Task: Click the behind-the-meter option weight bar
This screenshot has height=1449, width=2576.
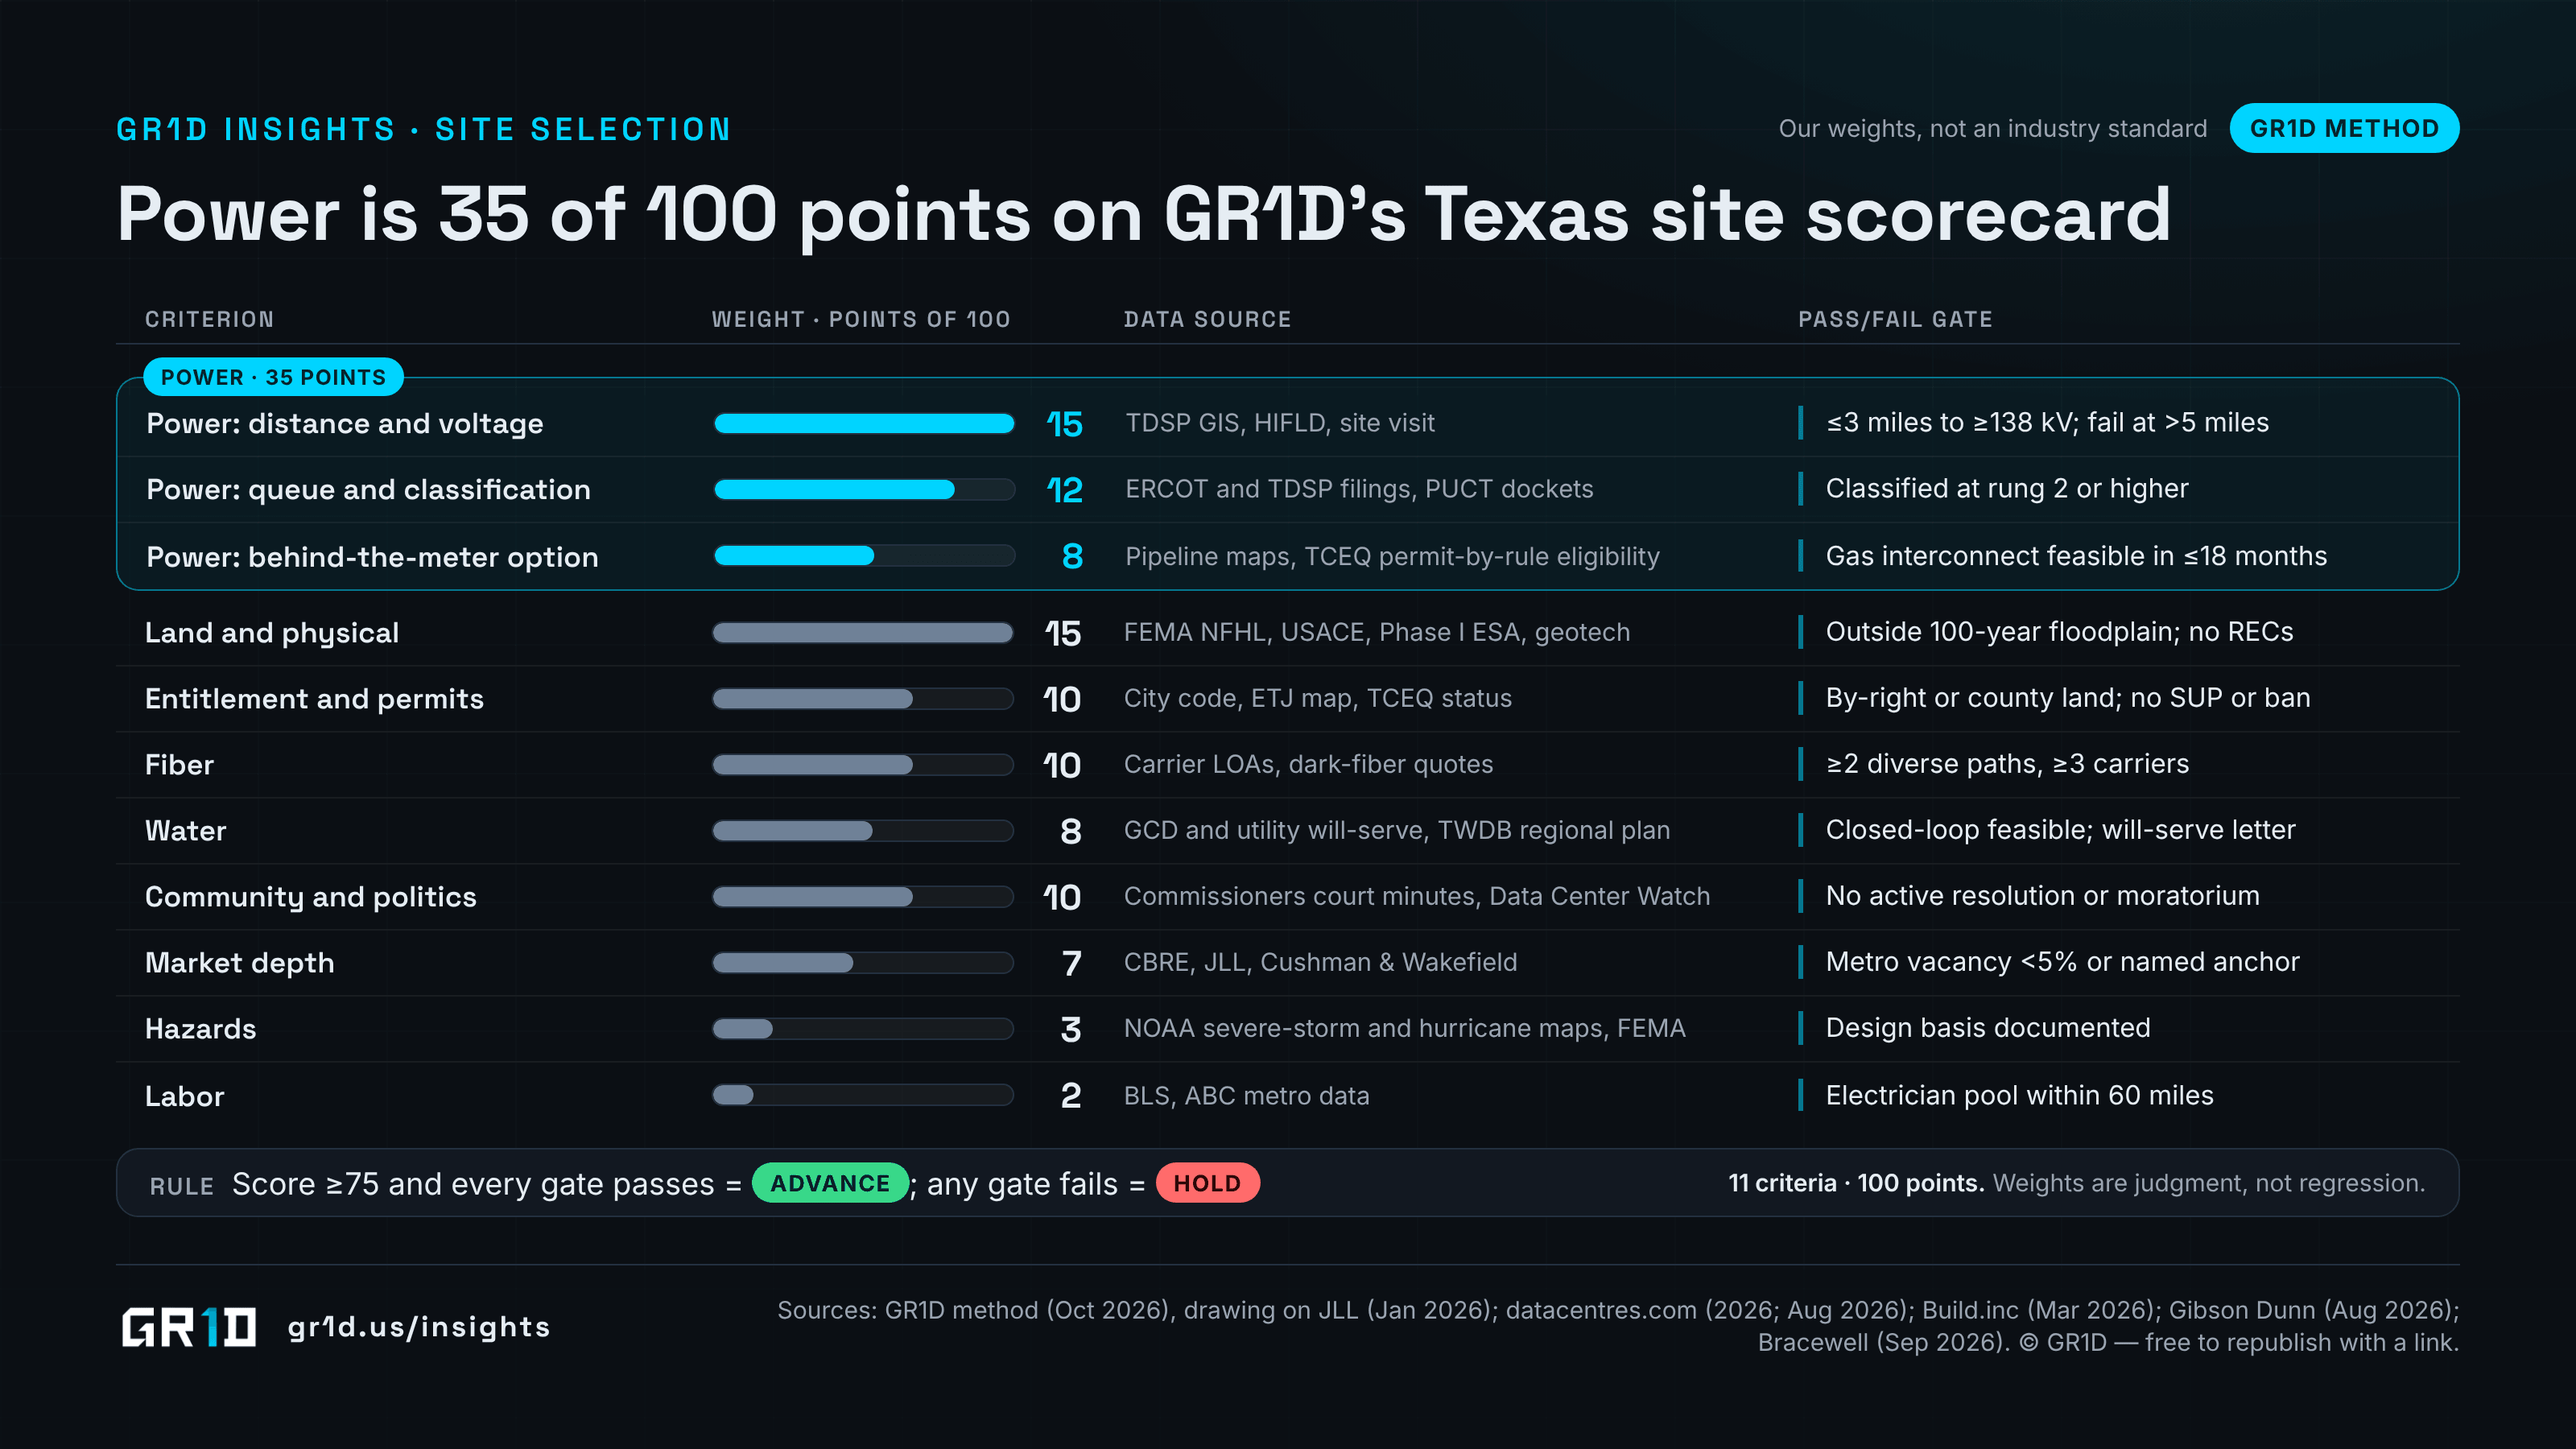Action: coord(864,556)
